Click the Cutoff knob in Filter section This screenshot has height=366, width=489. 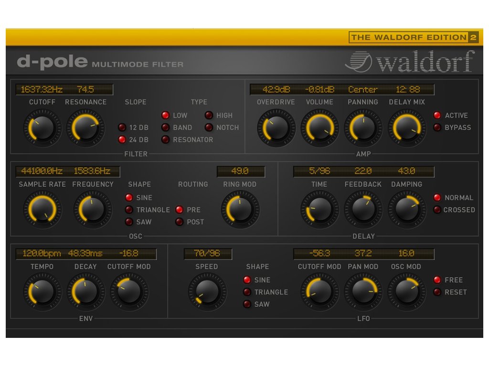click(42, 128)
